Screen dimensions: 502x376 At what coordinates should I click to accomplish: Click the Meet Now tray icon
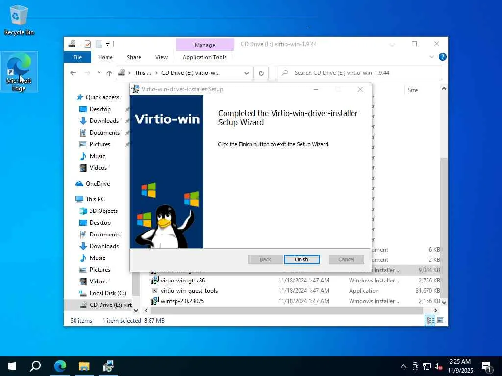(415, 366)
